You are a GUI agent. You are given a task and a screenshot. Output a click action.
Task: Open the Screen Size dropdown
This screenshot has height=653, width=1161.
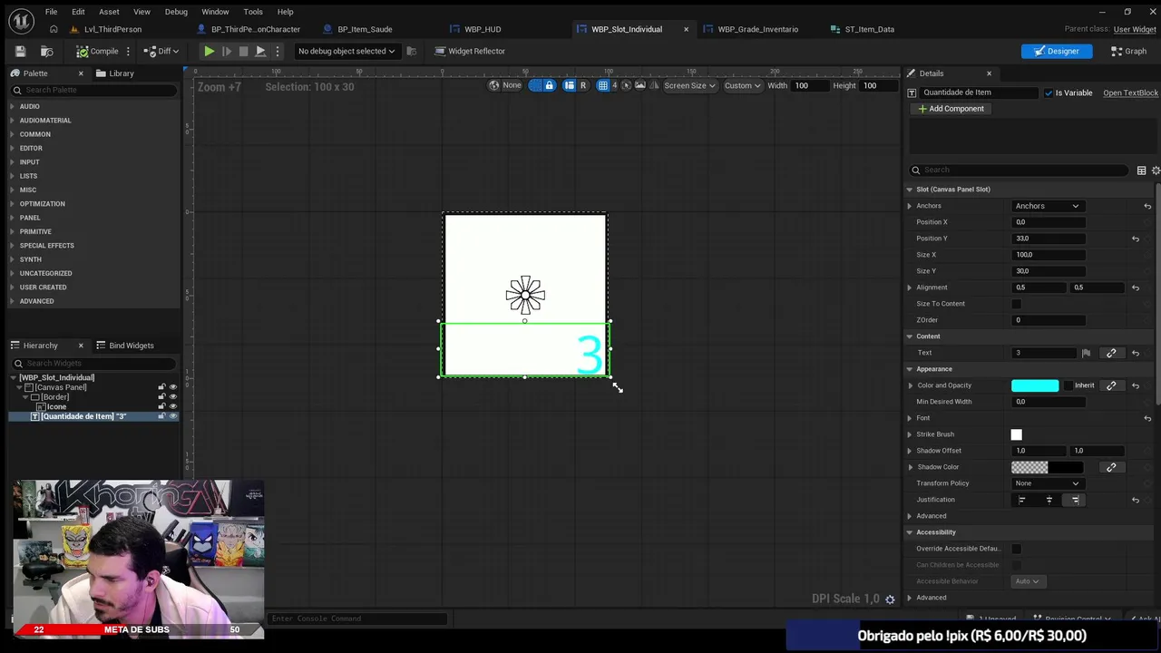click(x=689, y=85)
